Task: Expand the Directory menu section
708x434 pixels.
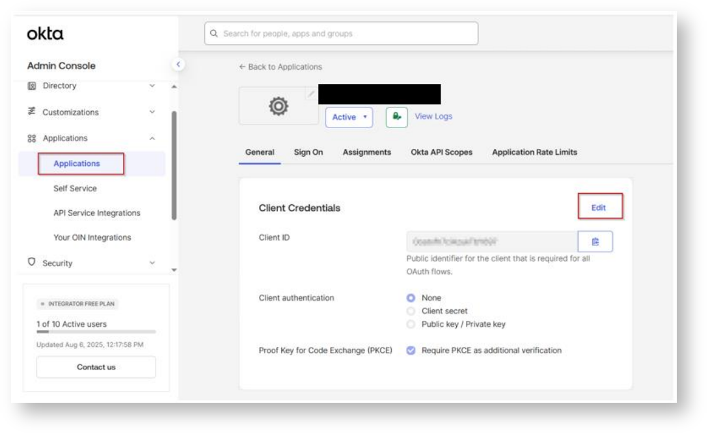Action: (x=152, y=85)
